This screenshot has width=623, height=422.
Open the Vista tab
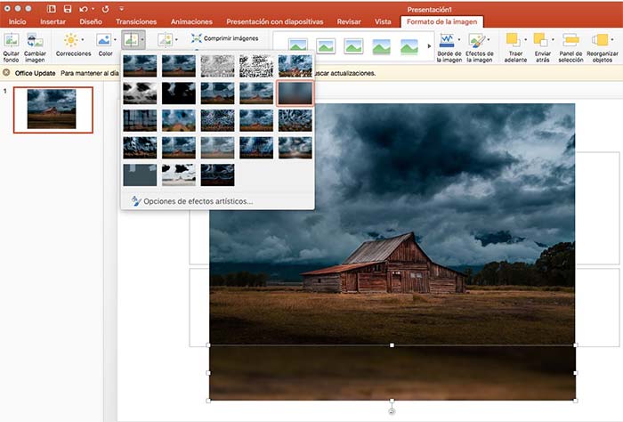click(383, 22)
